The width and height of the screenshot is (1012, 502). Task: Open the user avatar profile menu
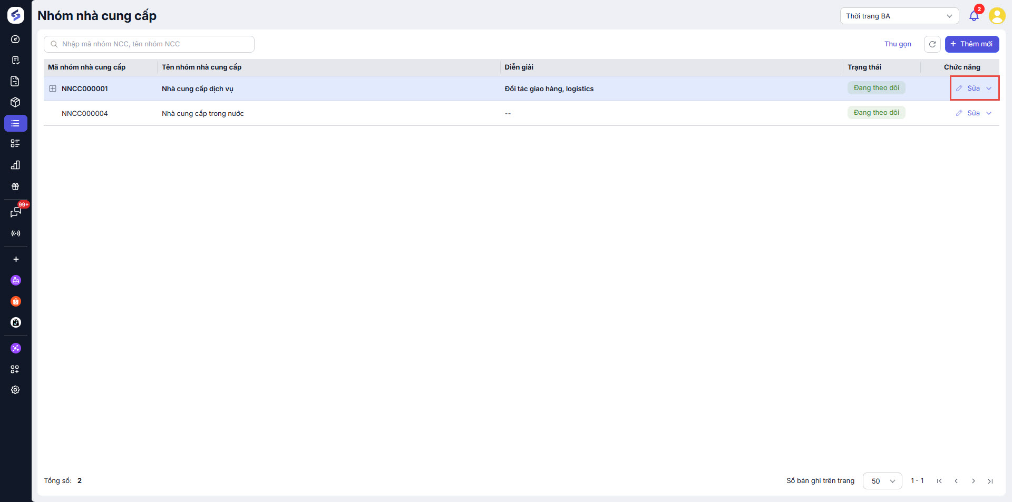click(997, 16)
